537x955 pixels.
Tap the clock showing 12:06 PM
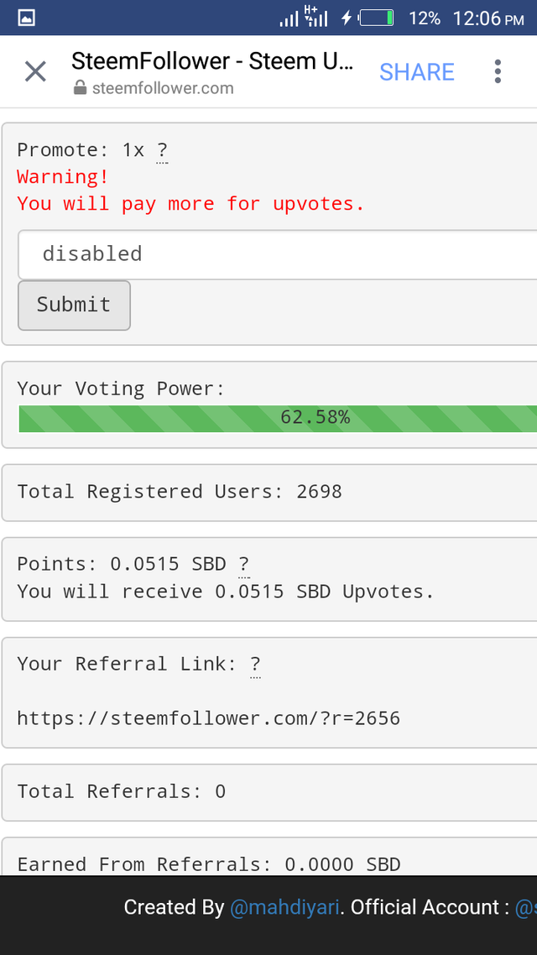click(488, 18)
